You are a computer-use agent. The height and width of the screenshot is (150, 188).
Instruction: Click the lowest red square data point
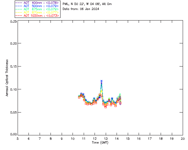[x=105, y=107]
